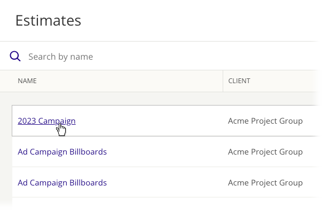Open the 2023 Campaign estimate link
This screenshot has height=210, width=322.
[46, 121]
